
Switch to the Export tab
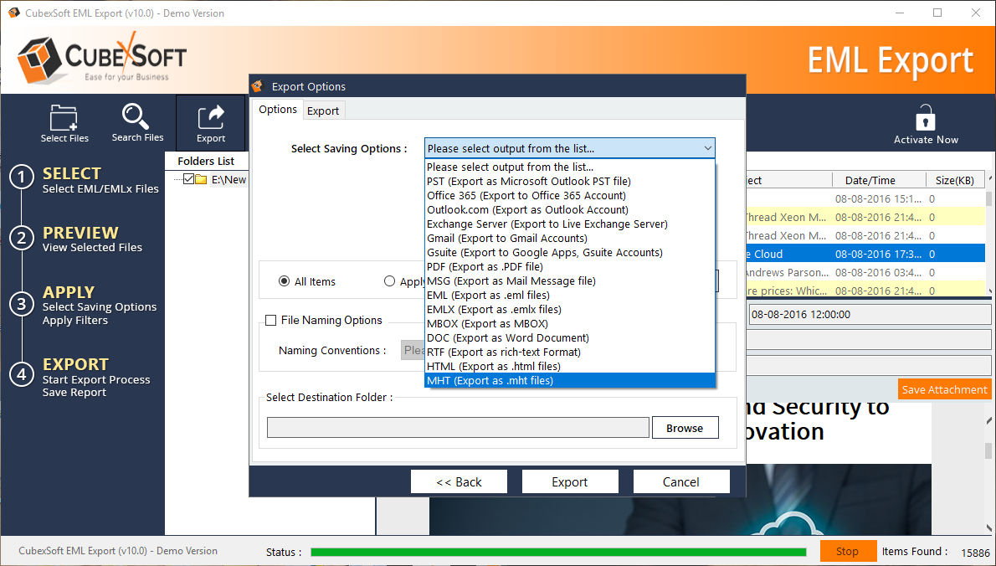pos(323,111)
